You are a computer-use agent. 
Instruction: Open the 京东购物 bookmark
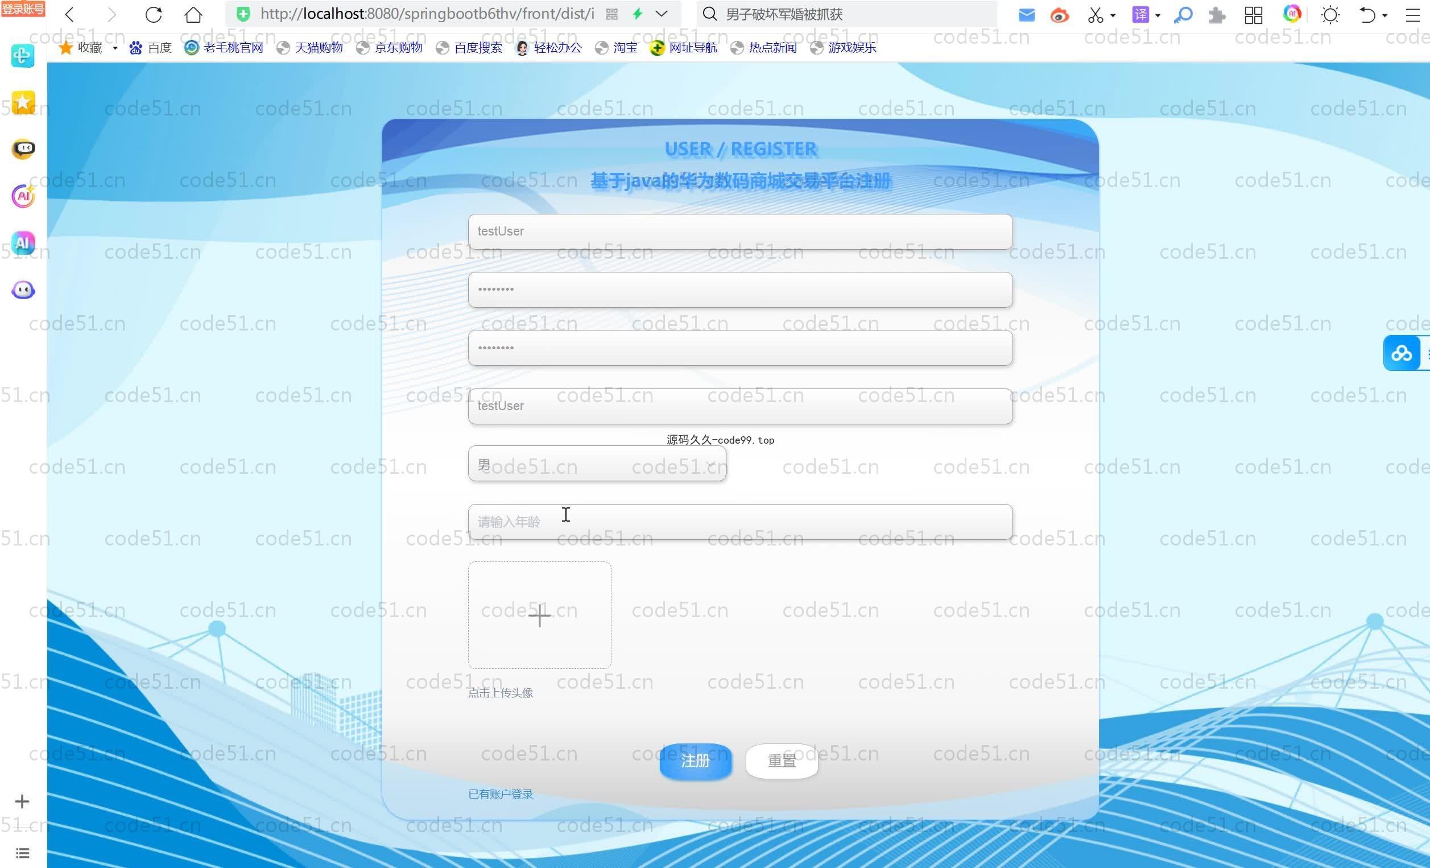click(x=390, y=48)
